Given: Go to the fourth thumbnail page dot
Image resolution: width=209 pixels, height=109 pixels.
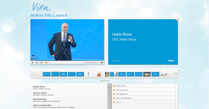Looking at the screenshot, I should [107, 81].
